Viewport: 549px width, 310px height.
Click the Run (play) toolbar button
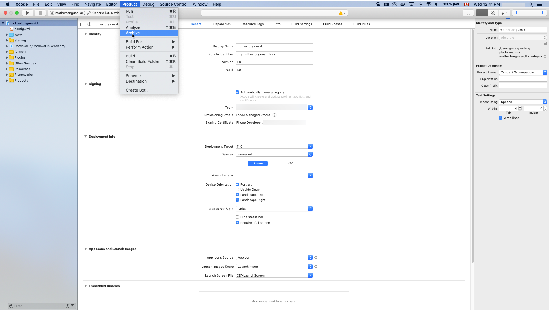(27, 13)
